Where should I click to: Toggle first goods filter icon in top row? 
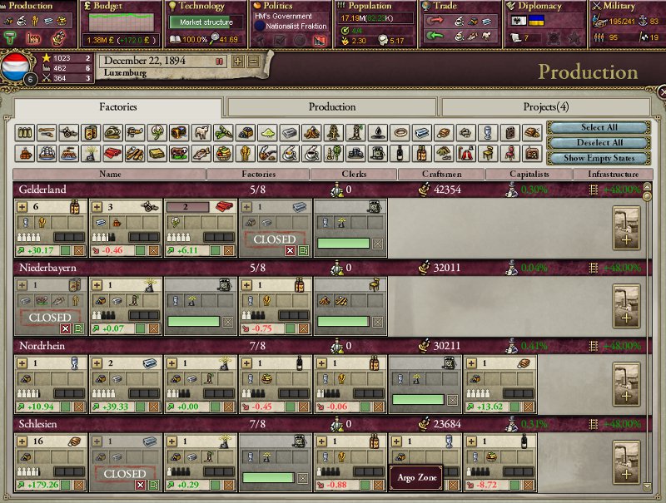(x=25, y=133)
